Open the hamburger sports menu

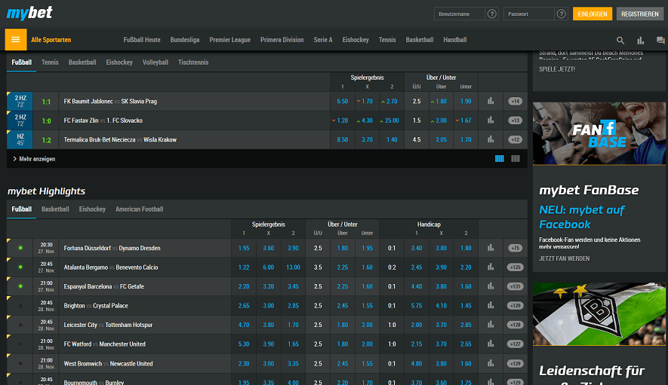(x=16, y=40)
